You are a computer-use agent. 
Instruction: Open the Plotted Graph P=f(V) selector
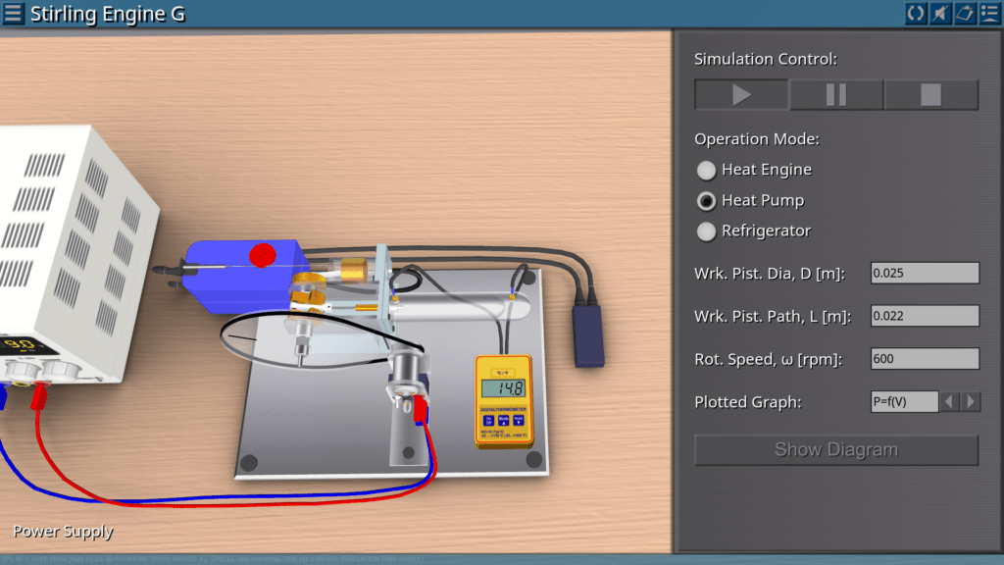pos(904,401)
